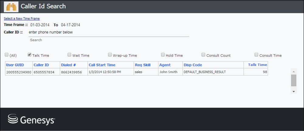This screenshot has width=304, height=131.
Task: Click the Disp Code column header
Action: point(193,65)
